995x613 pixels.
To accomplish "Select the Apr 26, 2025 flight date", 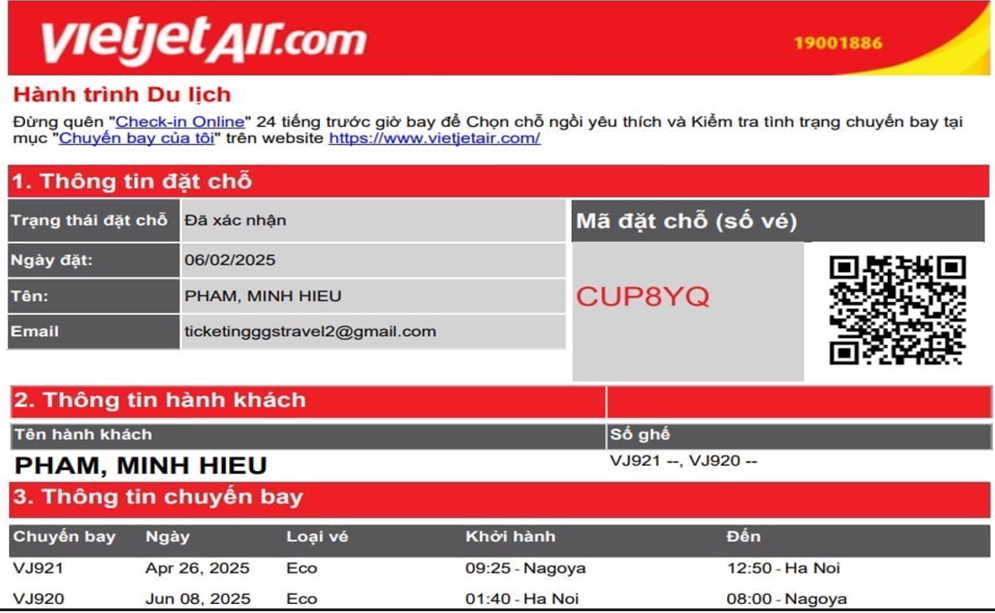I will 198,569.
